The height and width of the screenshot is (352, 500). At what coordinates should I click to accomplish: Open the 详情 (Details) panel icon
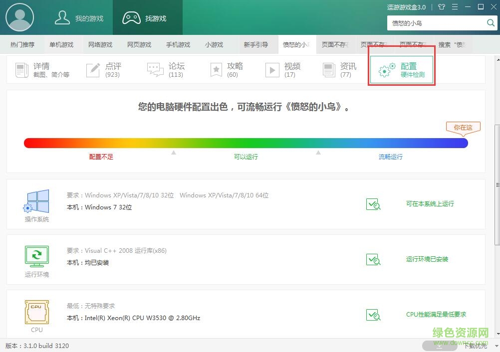pos(21,69)
